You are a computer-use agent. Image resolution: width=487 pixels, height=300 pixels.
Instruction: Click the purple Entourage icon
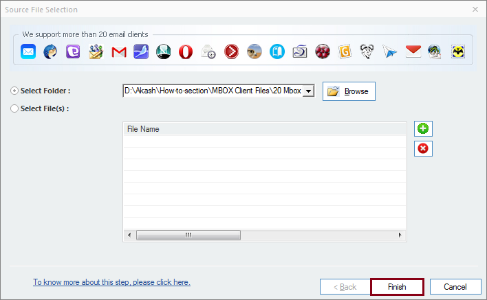coord(73,51)
